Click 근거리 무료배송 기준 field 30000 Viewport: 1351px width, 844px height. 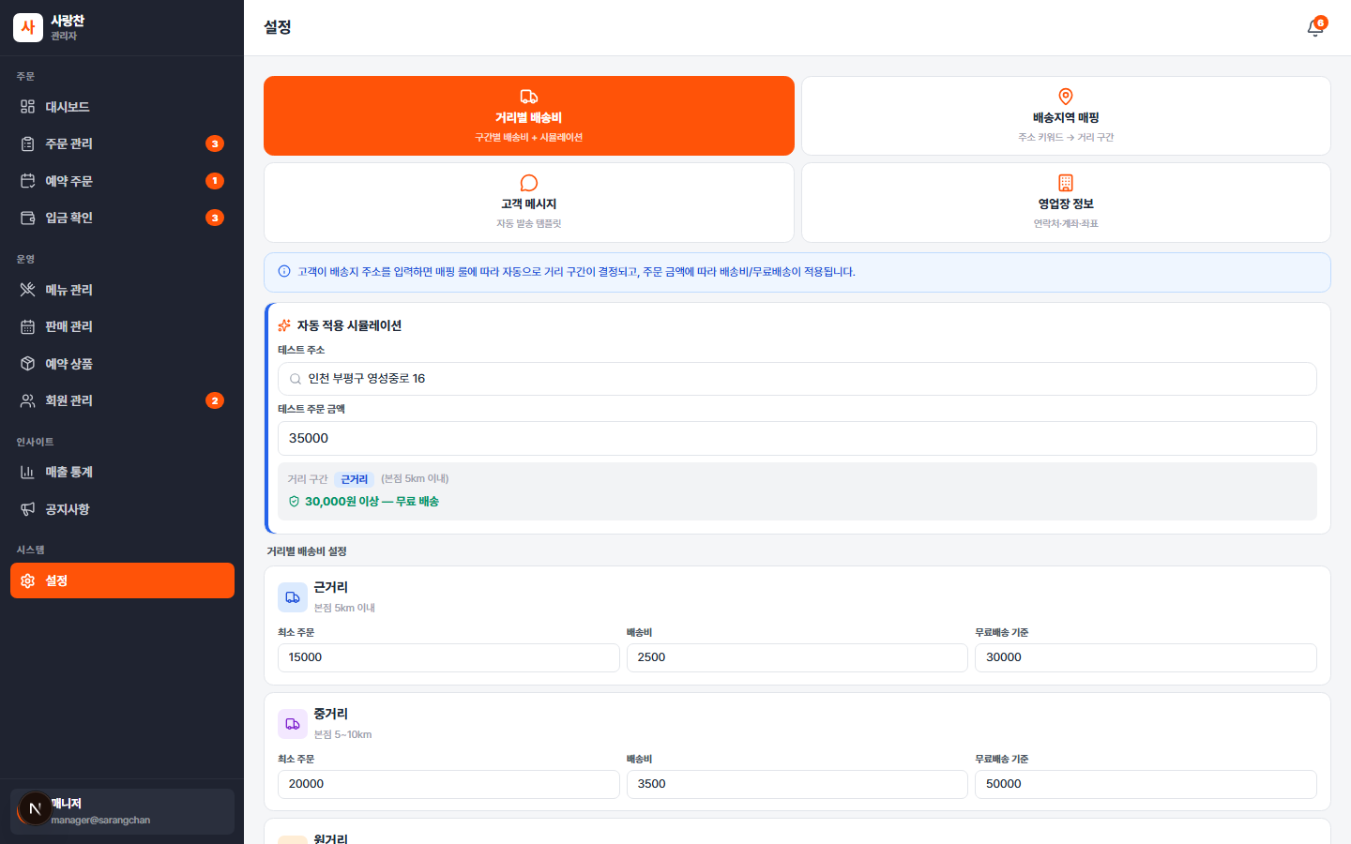1146,657
